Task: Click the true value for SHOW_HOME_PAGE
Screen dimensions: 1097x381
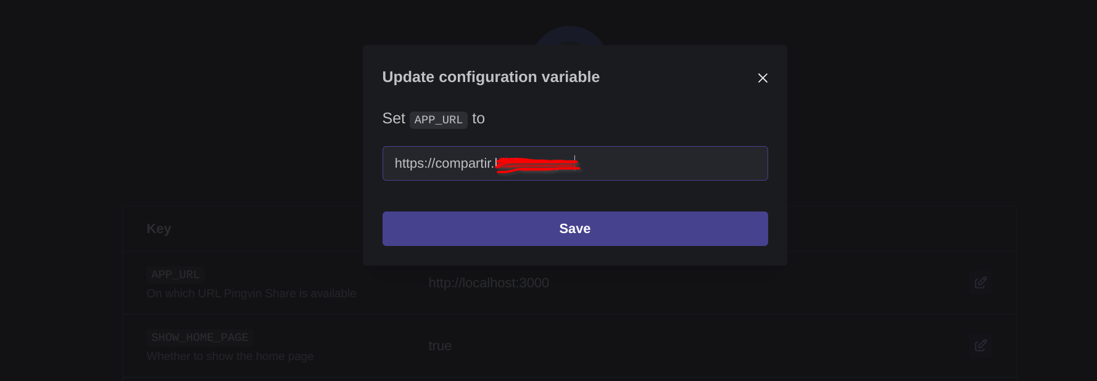Action: coord(440,346)
